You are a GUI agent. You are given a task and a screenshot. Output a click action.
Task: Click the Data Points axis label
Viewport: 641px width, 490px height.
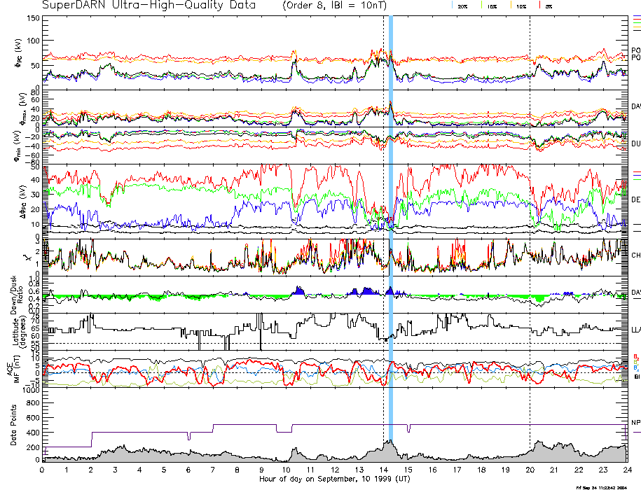(x=13, y=428)
